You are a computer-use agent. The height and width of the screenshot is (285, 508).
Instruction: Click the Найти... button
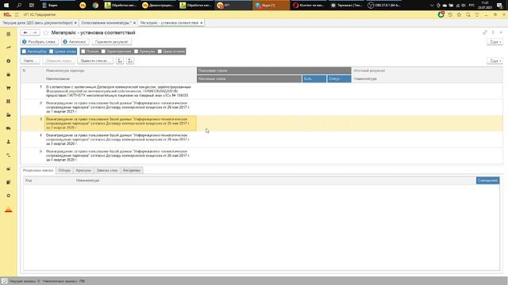(x=30, y=61)
